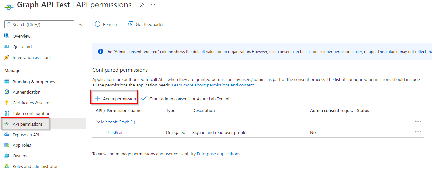Image resolution: width=432 pixels, height=172 pixels.
Task: Click the blue info icon in the banner
Action: point(101,52)
